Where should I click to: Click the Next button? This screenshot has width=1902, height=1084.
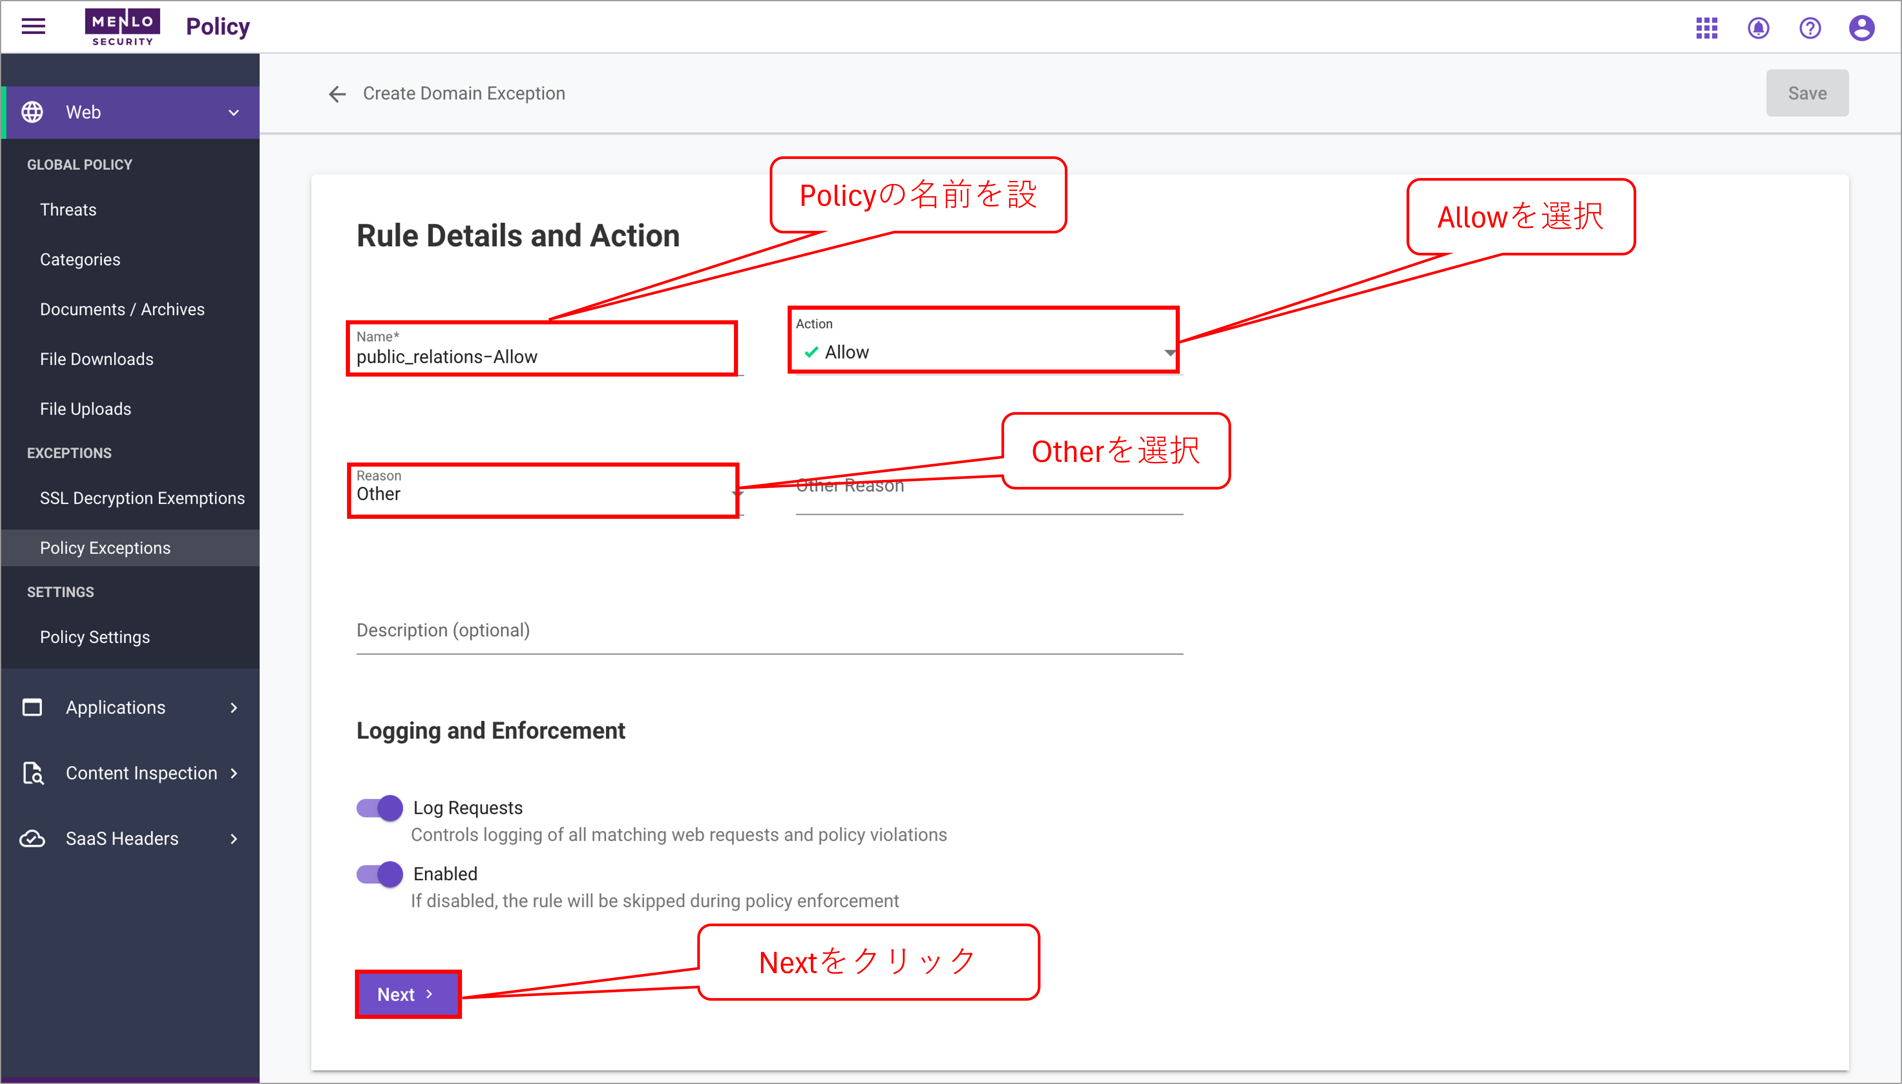(x=408, y=994)
